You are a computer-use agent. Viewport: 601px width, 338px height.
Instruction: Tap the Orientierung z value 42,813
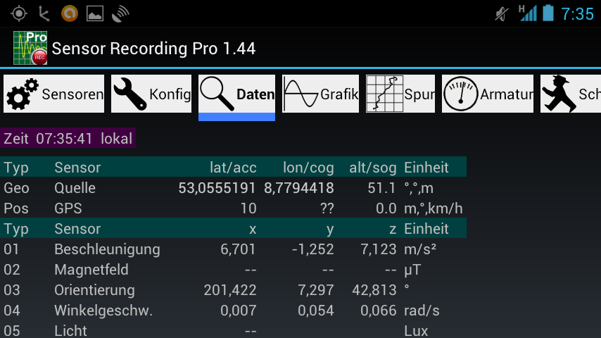pos(374,290)
